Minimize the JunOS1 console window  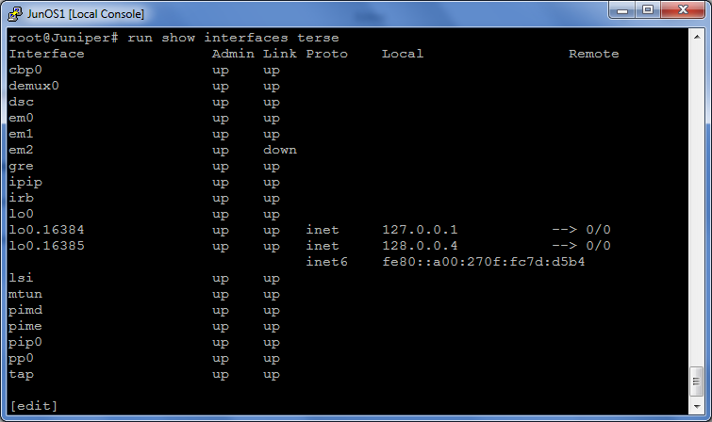(622, 10)
